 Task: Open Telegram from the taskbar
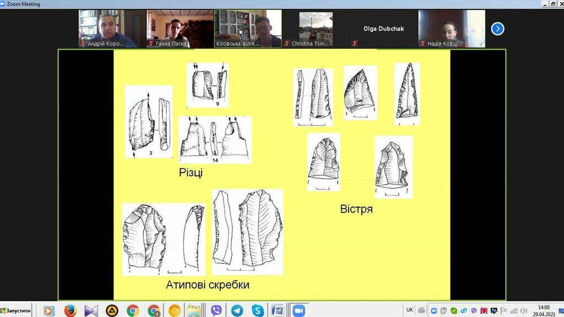click(x=237, y=310)
